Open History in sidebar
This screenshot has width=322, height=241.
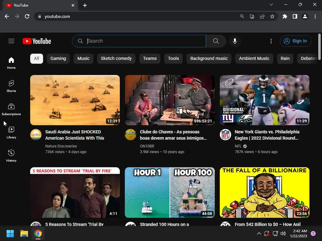coord(11,156)
